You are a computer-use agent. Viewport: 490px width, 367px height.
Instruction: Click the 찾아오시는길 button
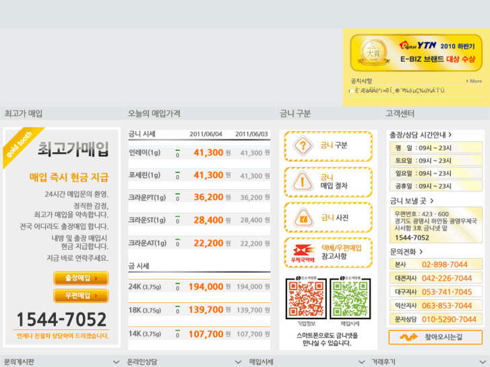435,337
